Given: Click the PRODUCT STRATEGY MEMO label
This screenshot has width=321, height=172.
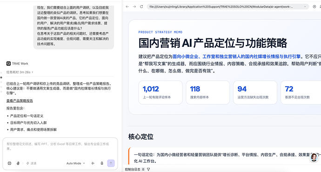Looking at the screenshot, I should click(160, 32).
